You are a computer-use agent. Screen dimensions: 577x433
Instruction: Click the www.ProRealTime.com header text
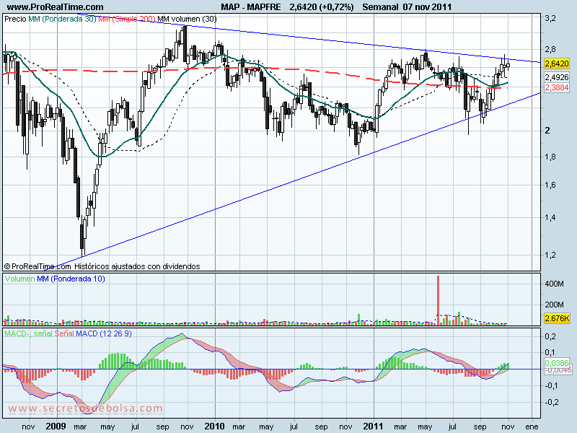[56, 7]
